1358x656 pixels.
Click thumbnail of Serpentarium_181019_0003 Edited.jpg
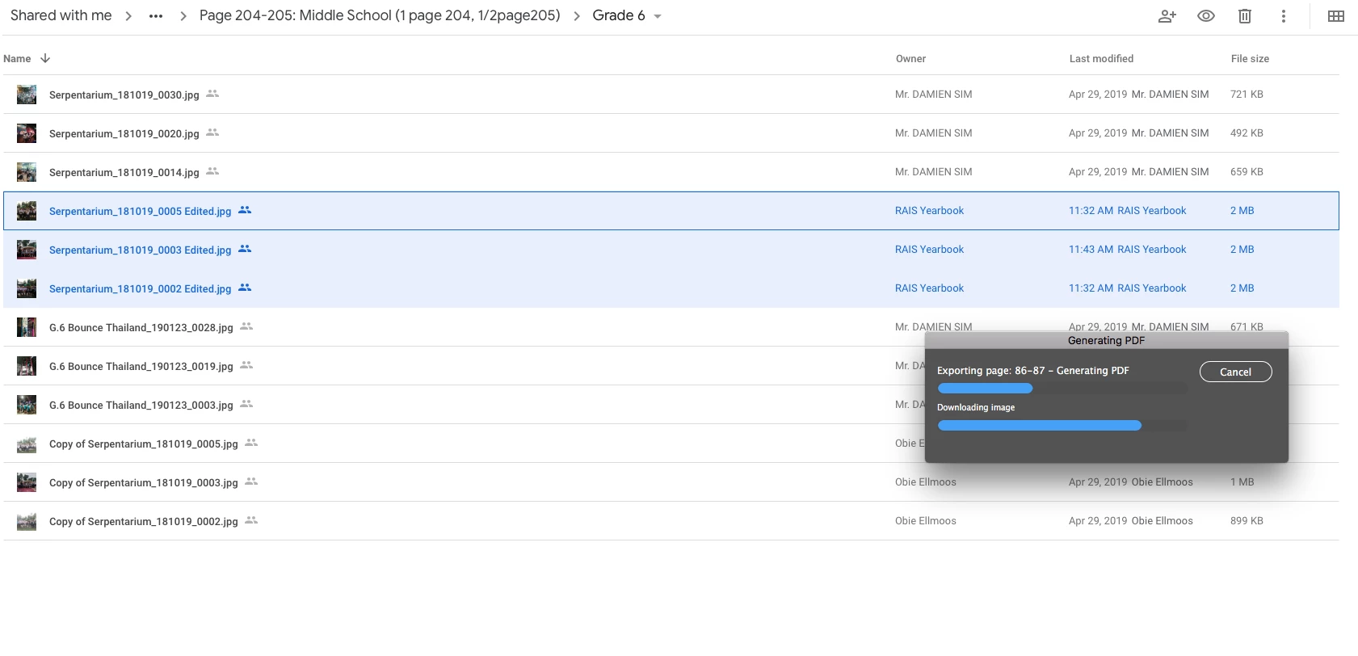(27, 250)
